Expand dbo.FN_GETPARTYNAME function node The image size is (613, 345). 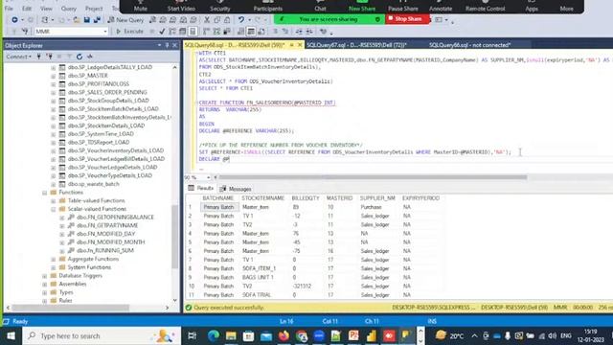point(61,226)
